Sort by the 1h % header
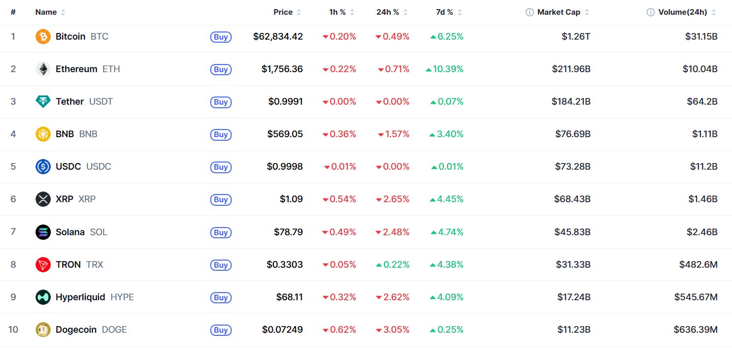The image size is (732, 349). [341, 12]
